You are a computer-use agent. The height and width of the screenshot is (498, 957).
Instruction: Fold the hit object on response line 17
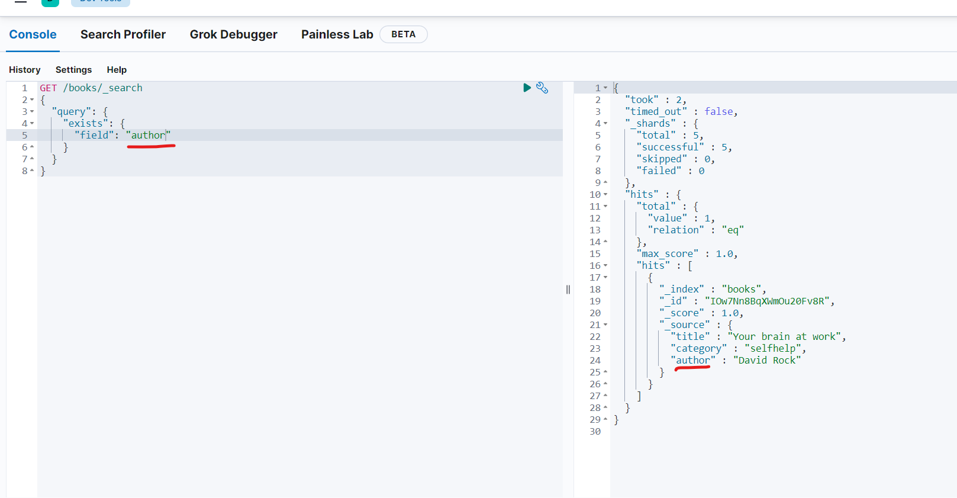(605, 278)
